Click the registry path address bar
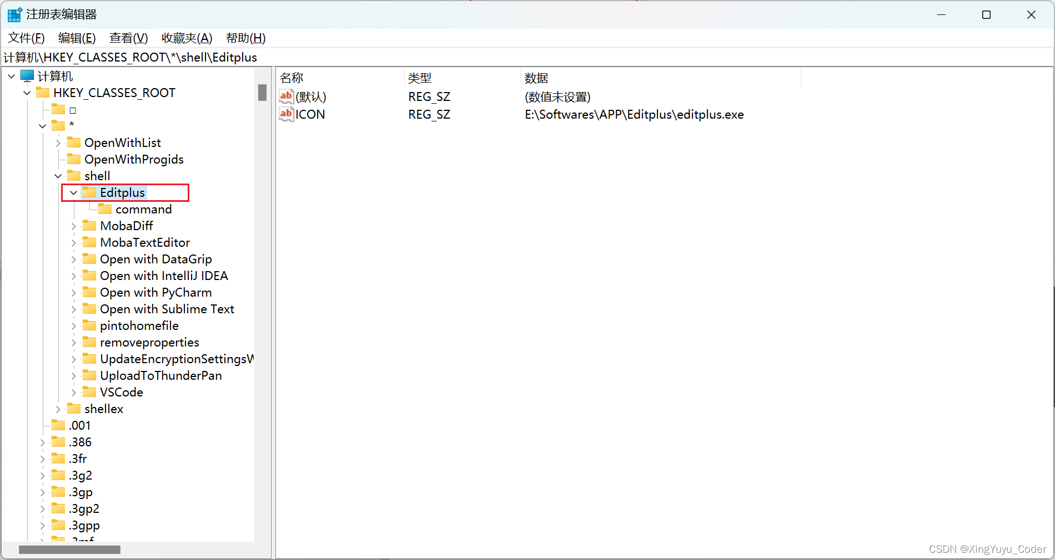Image resolution: width=1055 pixels, height=560 pixels. [x=527, y=58]
